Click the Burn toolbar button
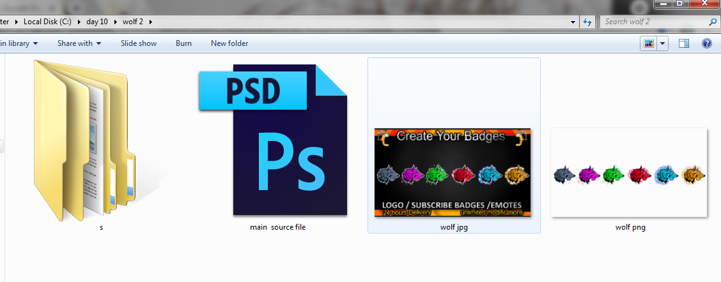Screen dimensions: 721x282 183,43
